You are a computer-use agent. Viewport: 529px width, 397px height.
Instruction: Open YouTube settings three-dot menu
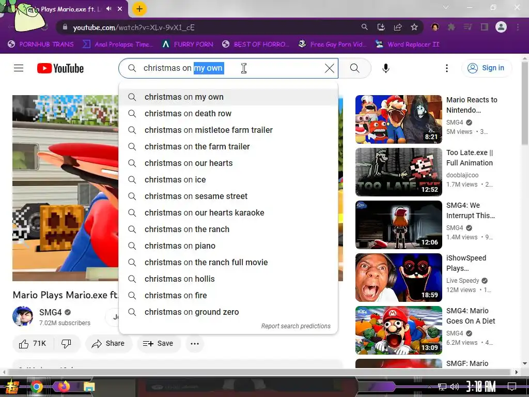click(x=447, y=68)
